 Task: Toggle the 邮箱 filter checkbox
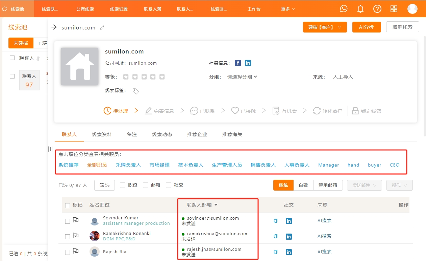(x=146, y=185)
